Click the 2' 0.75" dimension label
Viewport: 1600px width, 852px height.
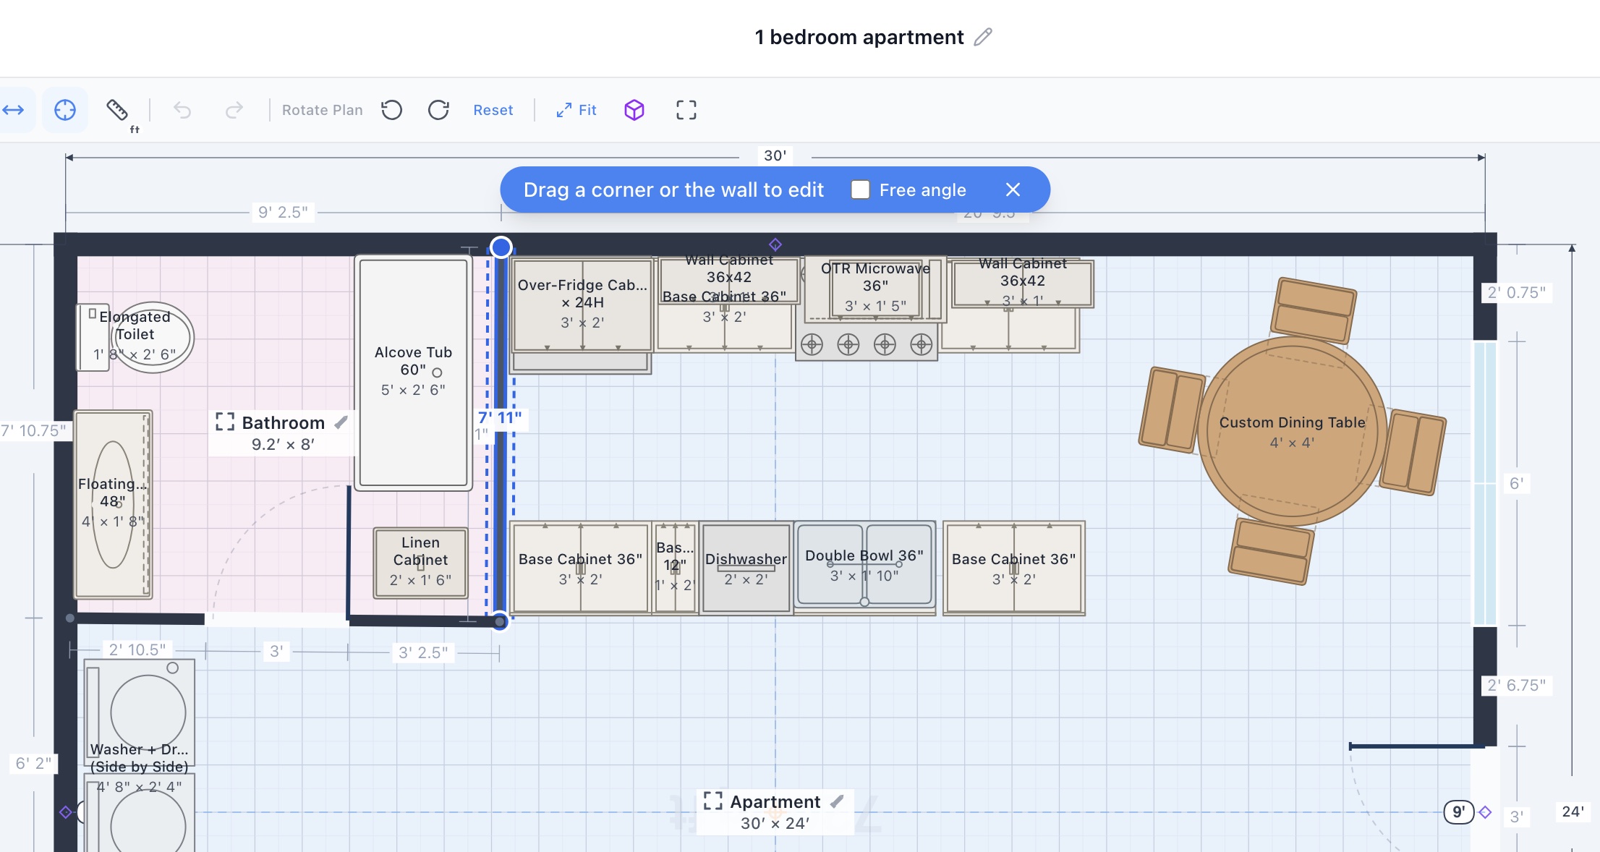(x=1516, y=292)
